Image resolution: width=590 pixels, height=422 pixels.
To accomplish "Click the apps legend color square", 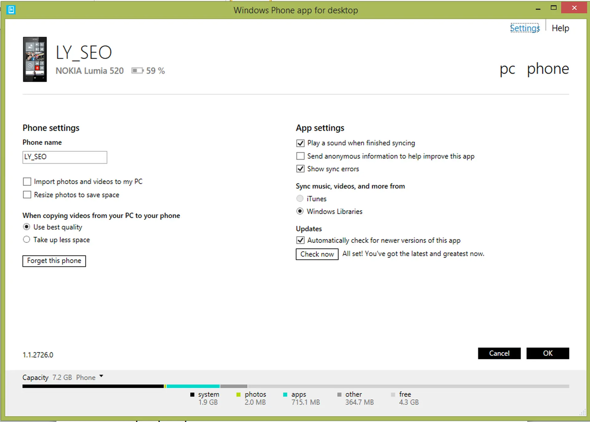I will pos(285,395).
